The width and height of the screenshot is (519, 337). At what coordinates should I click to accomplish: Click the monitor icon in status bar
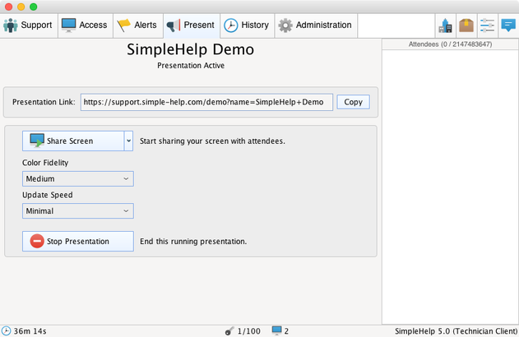(276, 330)
